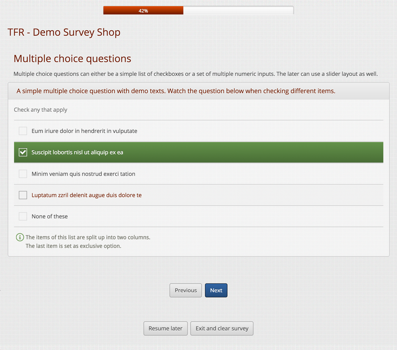
Task: Click the 'TFR - Demo Survey Shop' title
Action: 64,32
